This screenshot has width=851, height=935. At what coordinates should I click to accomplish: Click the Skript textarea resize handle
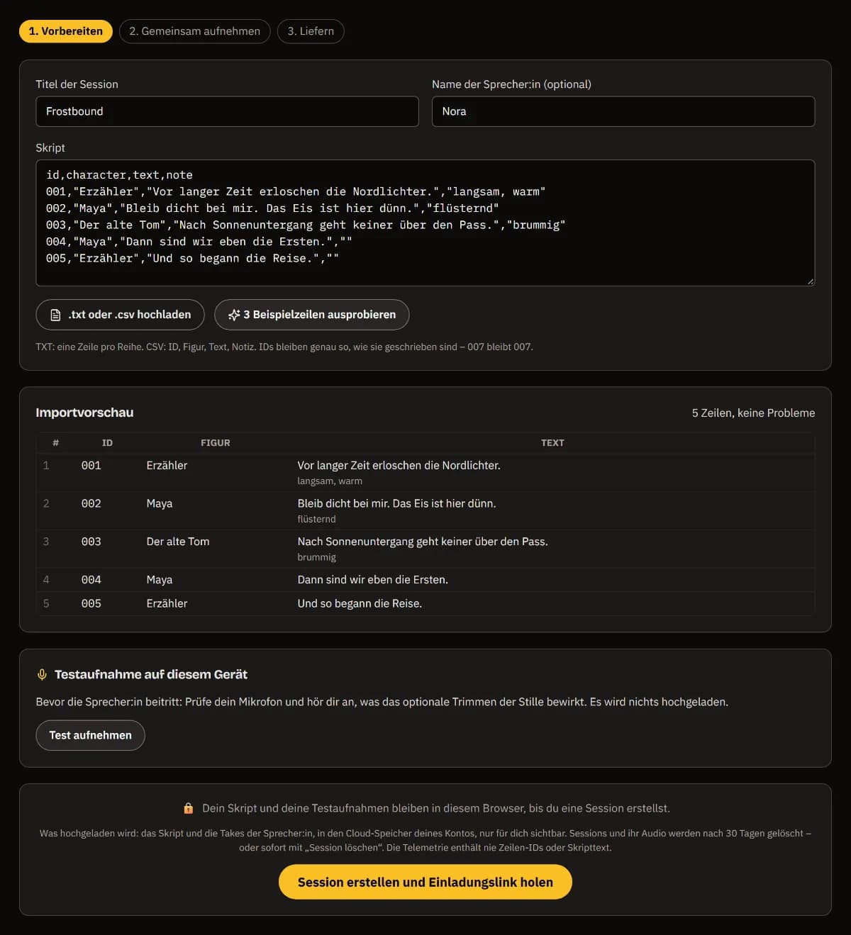[811, 281]
